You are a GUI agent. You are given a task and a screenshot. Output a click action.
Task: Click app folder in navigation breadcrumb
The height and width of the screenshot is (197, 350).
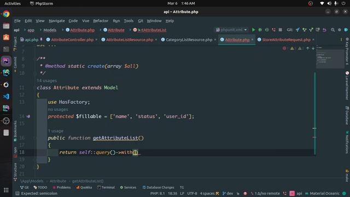point(31,30)
